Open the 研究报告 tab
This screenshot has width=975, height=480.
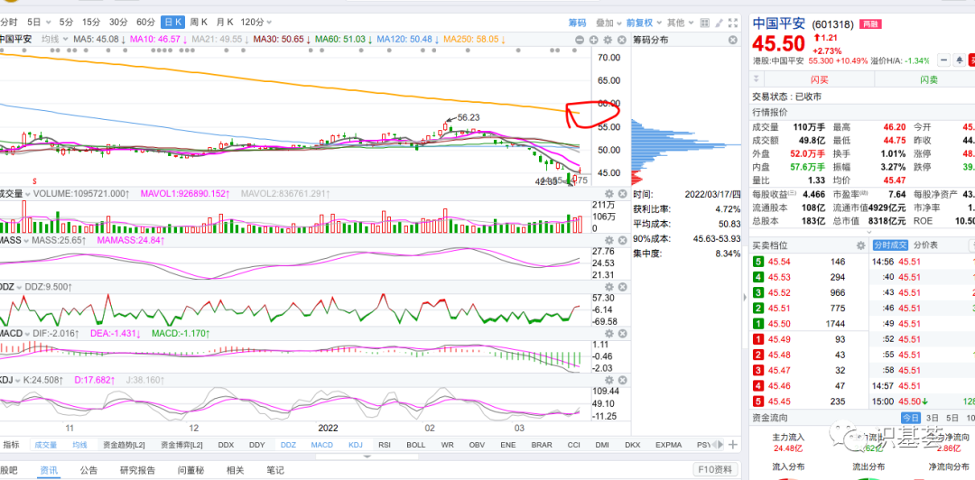point(137,470)
